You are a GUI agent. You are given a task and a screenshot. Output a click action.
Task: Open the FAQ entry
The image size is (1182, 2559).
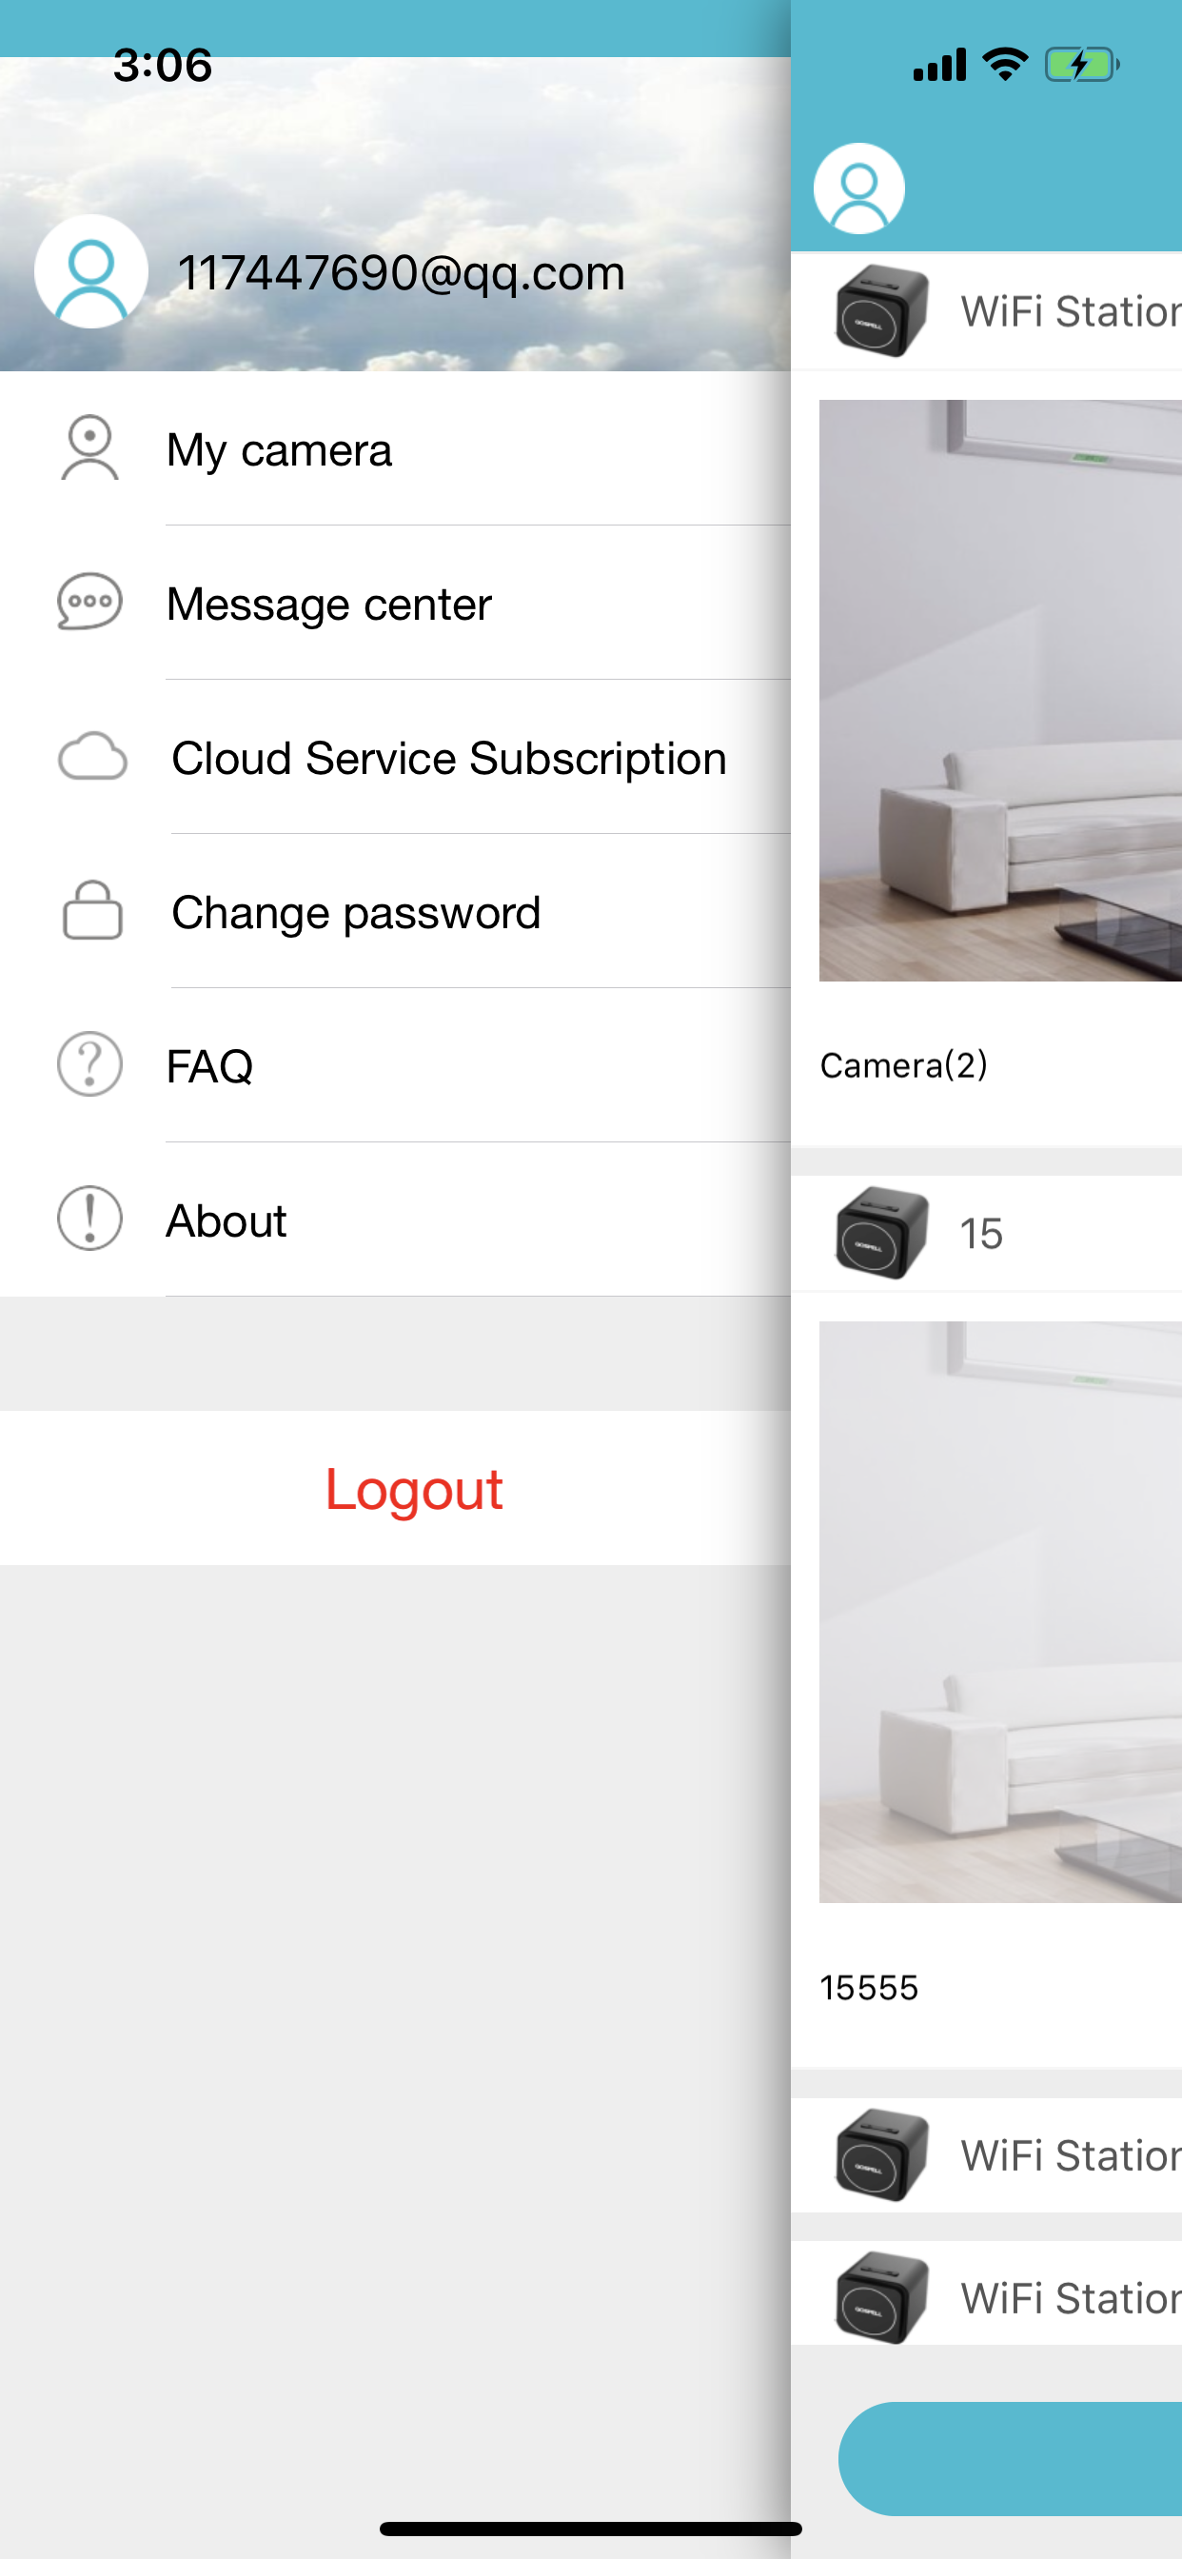395,1065
